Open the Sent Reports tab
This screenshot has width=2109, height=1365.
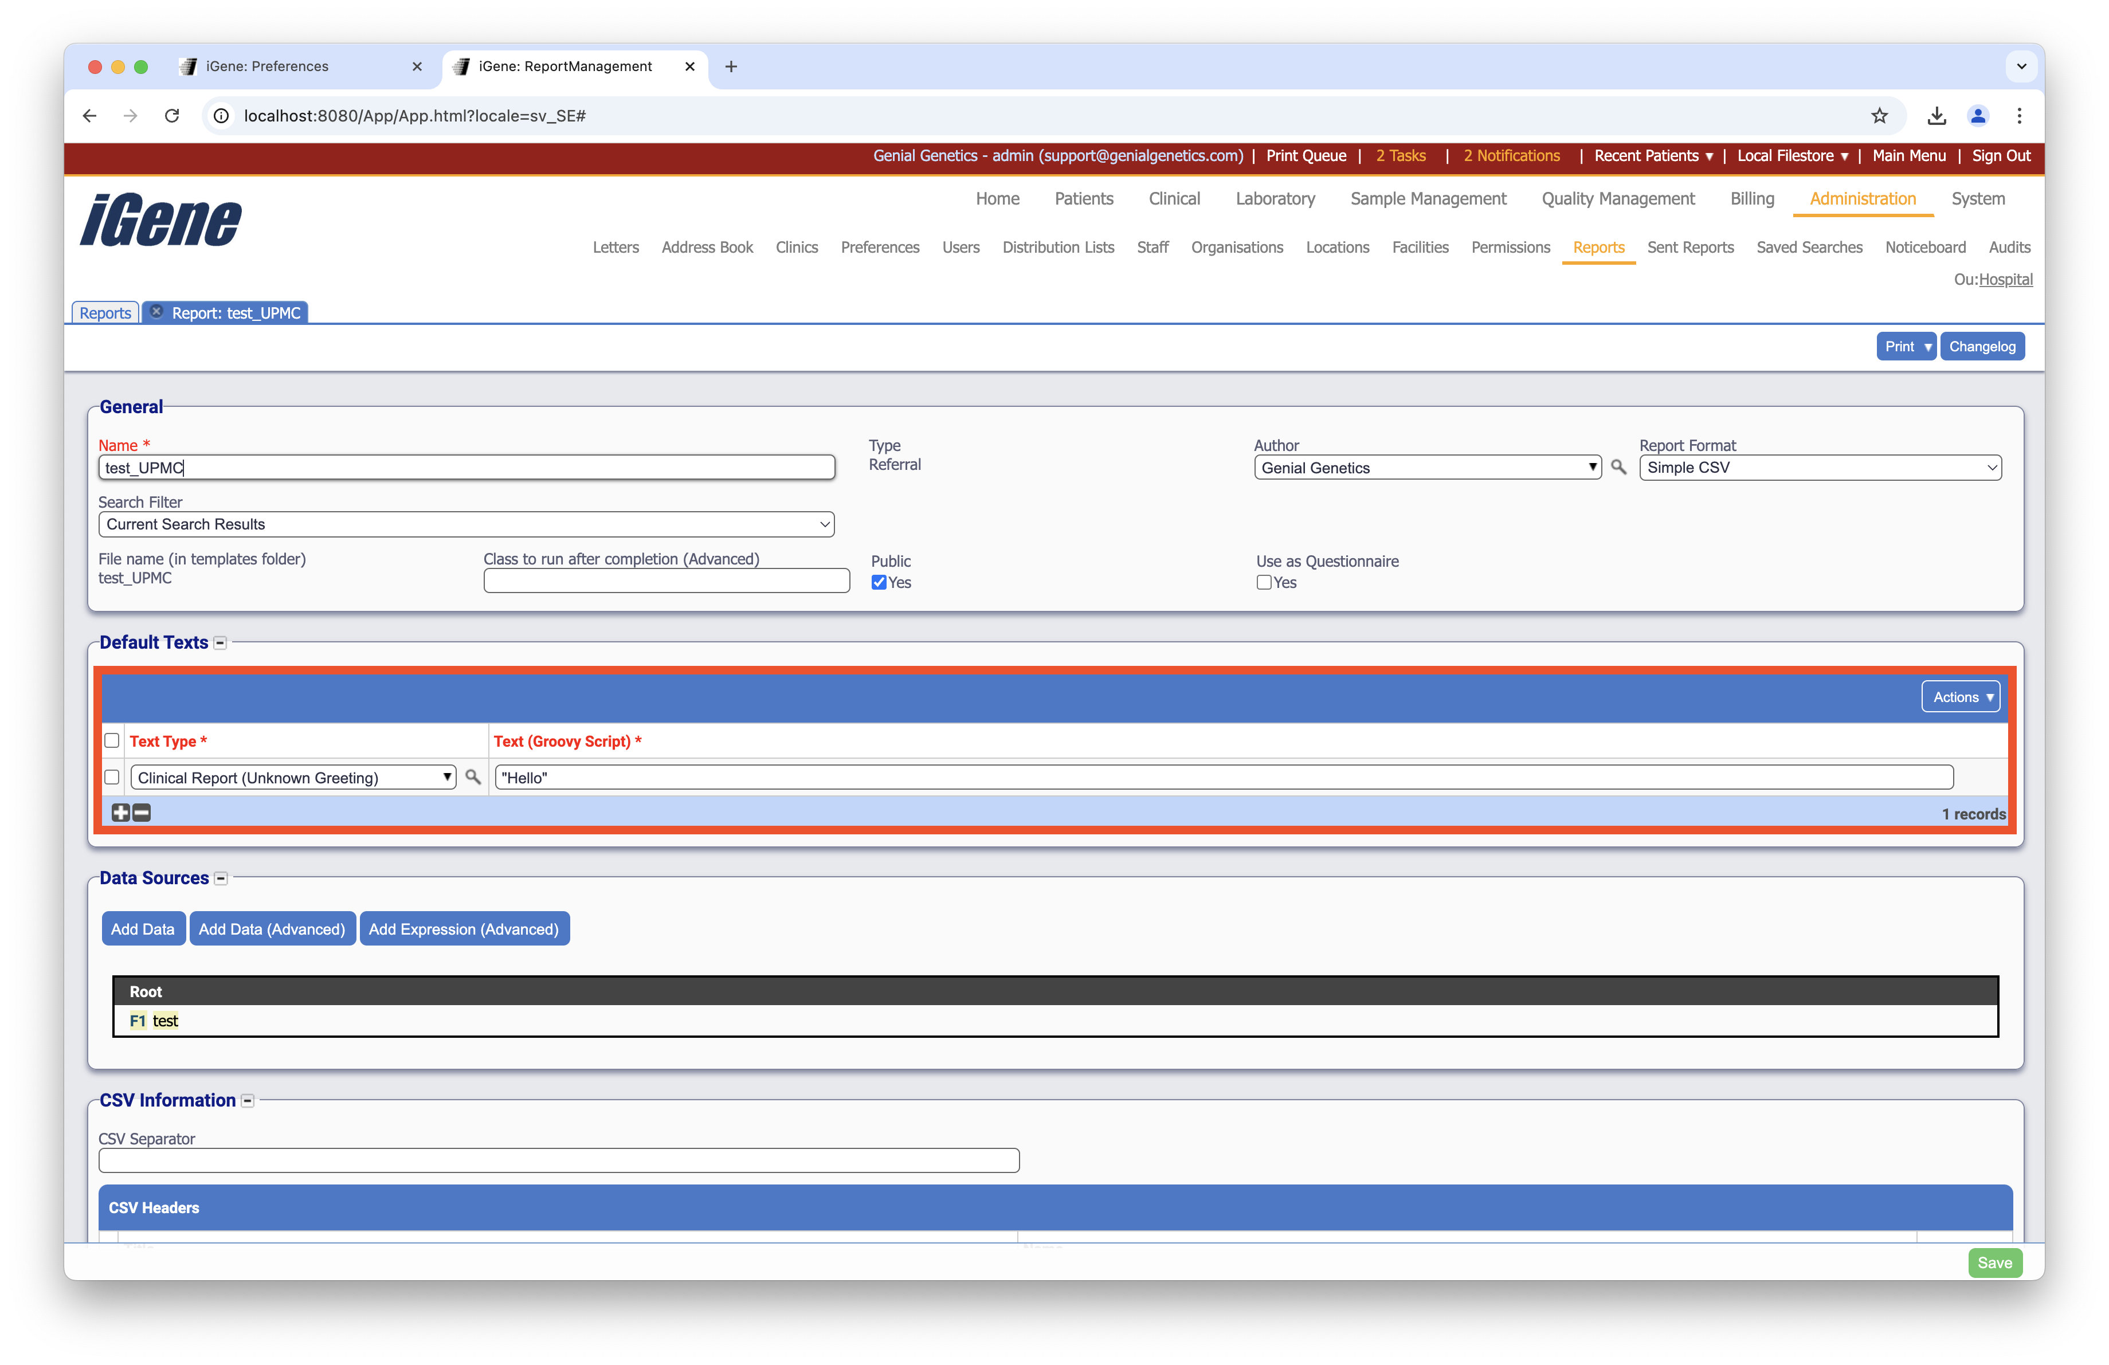tap(1691, 248)
